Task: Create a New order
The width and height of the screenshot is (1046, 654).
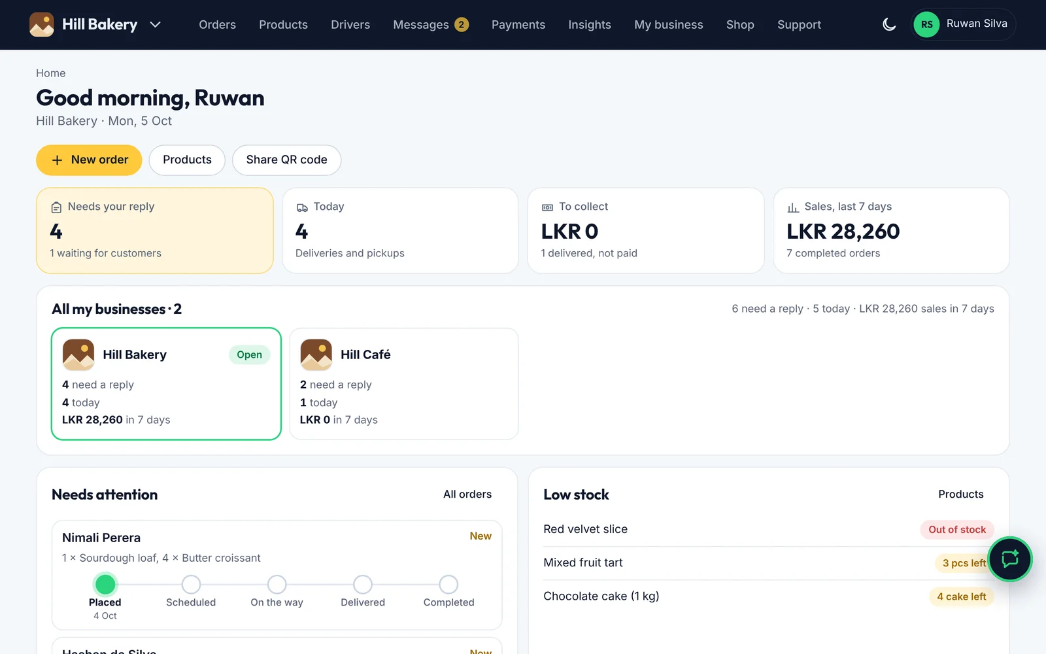Action: tap(89, 160)
